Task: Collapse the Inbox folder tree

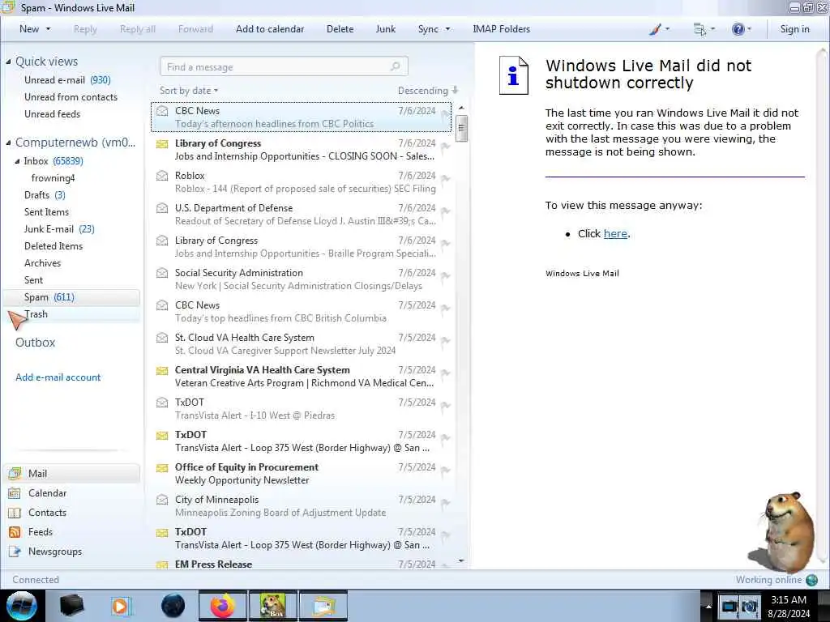Action: pos(17,161)
